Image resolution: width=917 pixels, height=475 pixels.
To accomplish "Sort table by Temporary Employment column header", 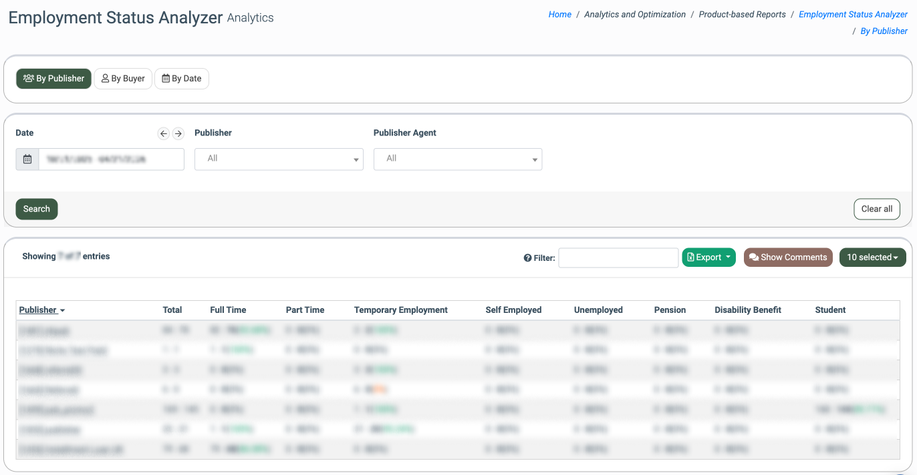I will click(x=401, y=310).
